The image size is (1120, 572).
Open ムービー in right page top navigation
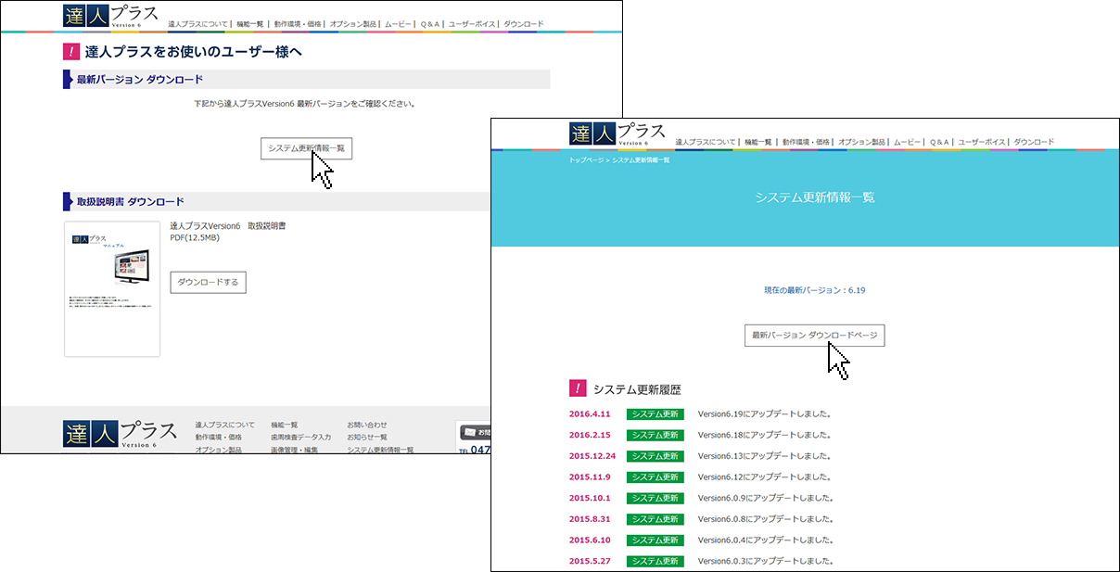pos(907,142)
